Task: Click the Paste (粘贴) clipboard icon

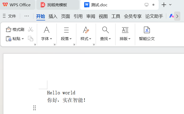Action: point(9,39)
